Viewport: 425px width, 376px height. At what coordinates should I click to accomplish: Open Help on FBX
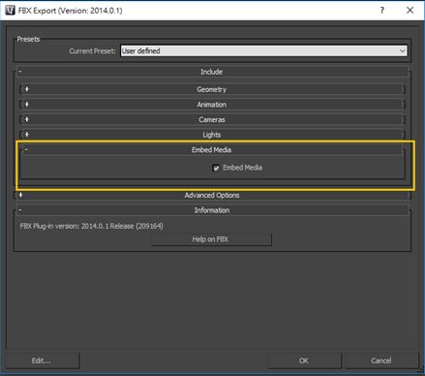[x=211, y=239]
